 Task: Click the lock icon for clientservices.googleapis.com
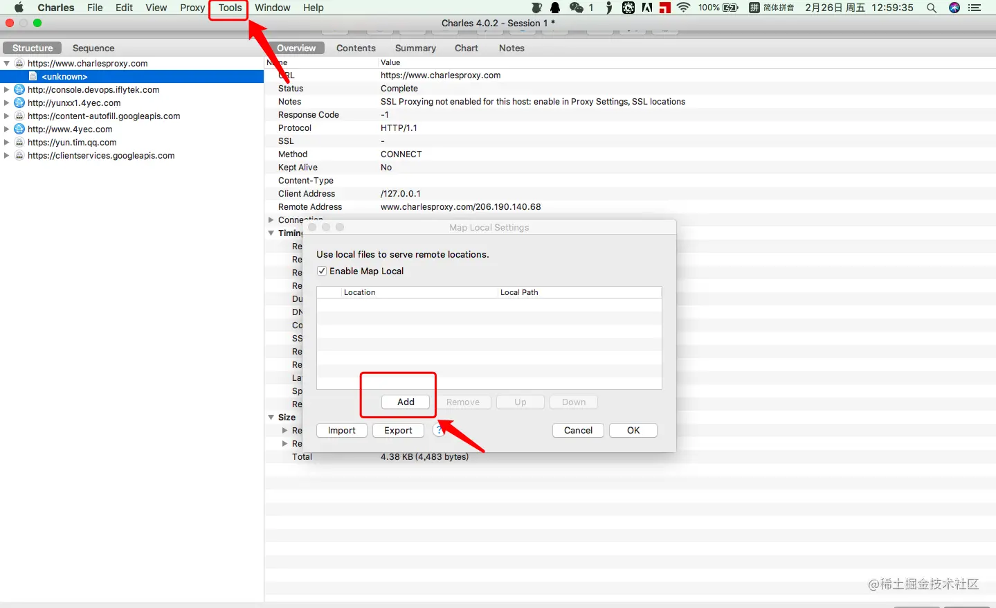(x=19, y=155)
